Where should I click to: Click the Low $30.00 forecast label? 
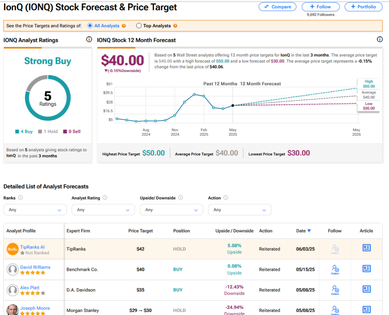click(x=368, y=106)
